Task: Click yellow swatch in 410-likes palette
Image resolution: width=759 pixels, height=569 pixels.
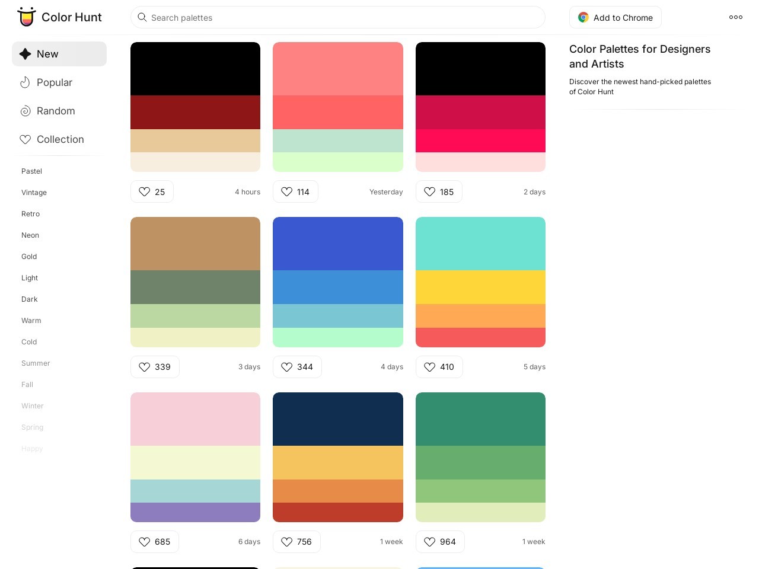Action: pos(480,287)
